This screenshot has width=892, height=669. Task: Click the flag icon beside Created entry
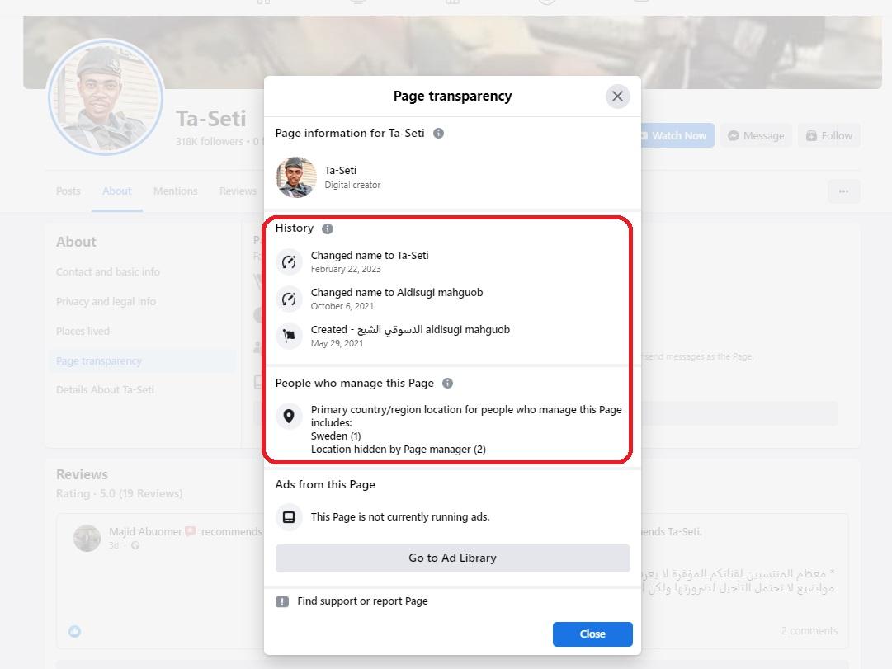tap(289, 336)
